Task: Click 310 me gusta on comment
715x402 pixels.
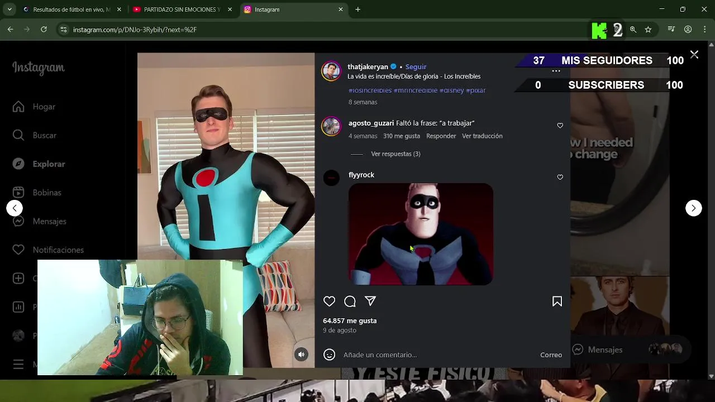Action: (x=402, y=136)
